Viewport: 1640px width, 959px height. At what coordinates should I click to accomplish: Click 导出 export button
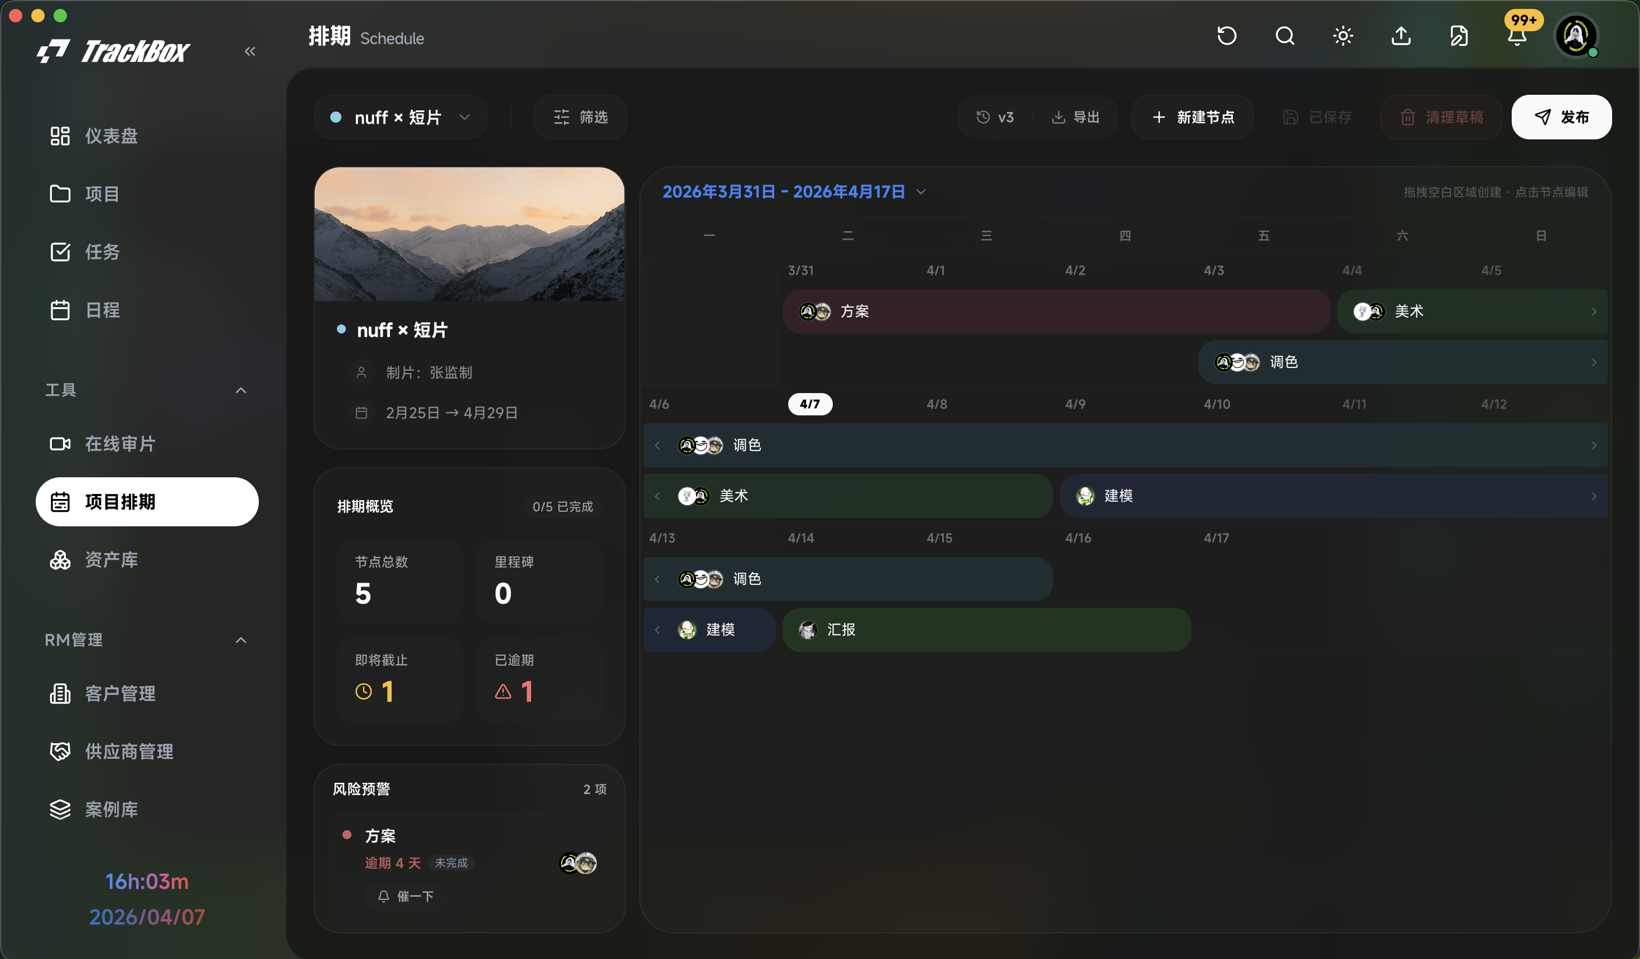tap(1075, 117)
